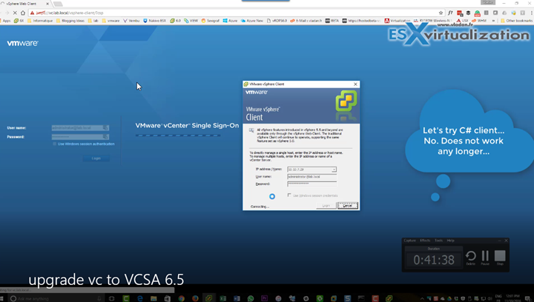Viewport: 534px width, 302px height.
Task: Open the Nakivo ESX bookmark
Action: click(154, 21)
